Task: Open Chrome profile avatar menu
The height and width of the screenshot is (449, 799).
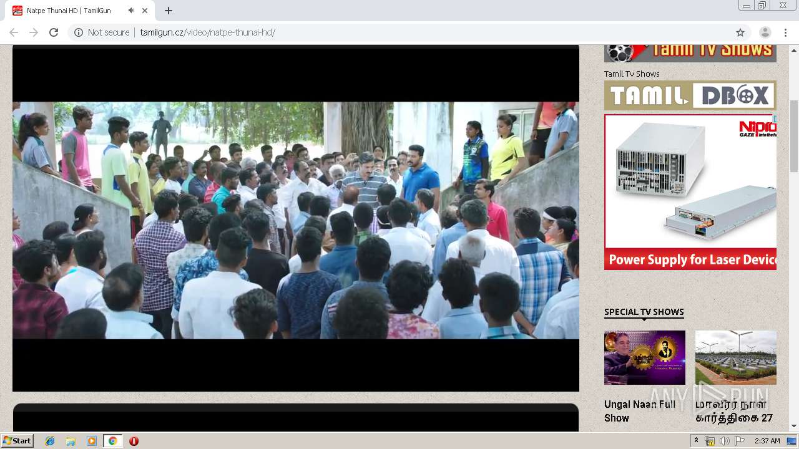Action: pos(765,32)
